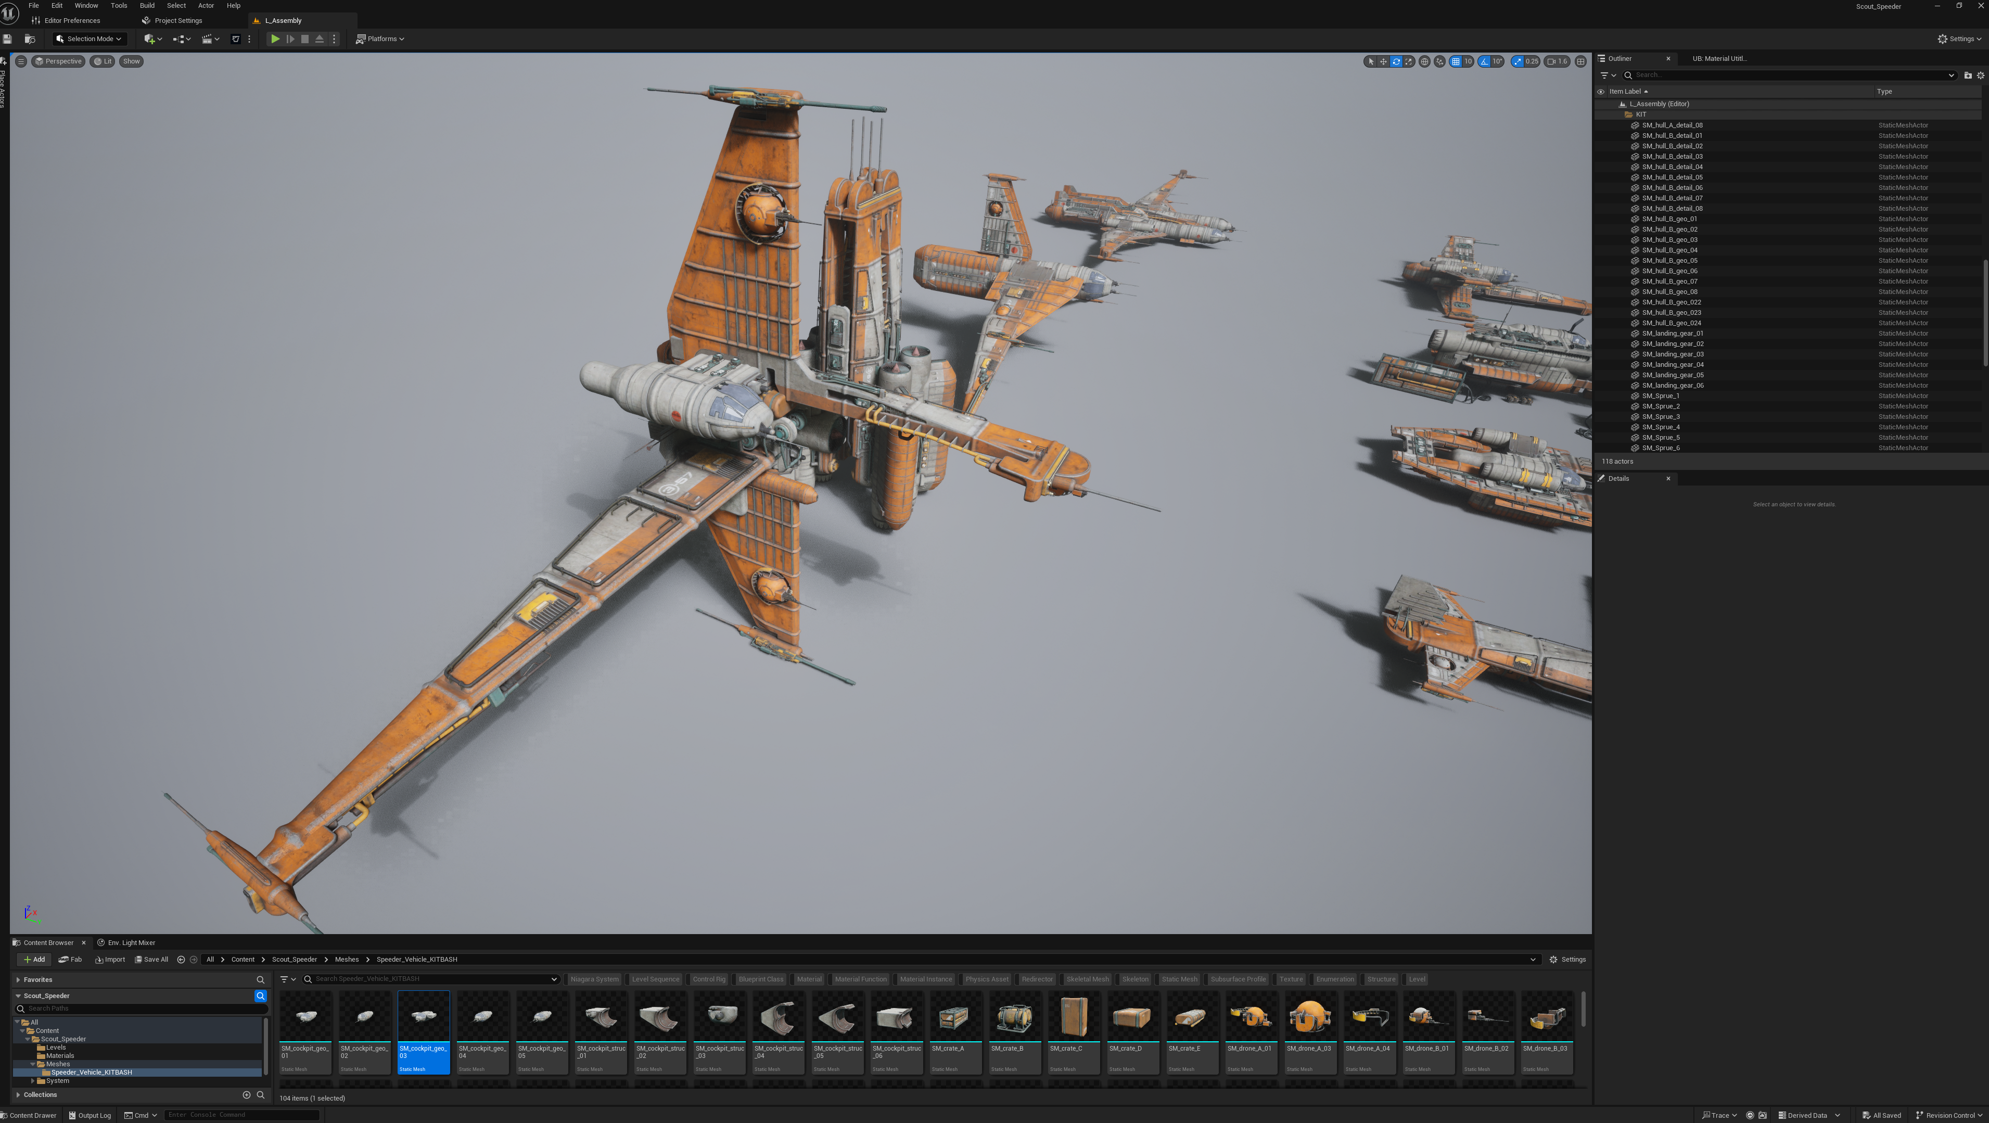This screenshot has width=1989, height=1123.
Task: Click the surface snapping icon
Action: tap(1439, 62)
